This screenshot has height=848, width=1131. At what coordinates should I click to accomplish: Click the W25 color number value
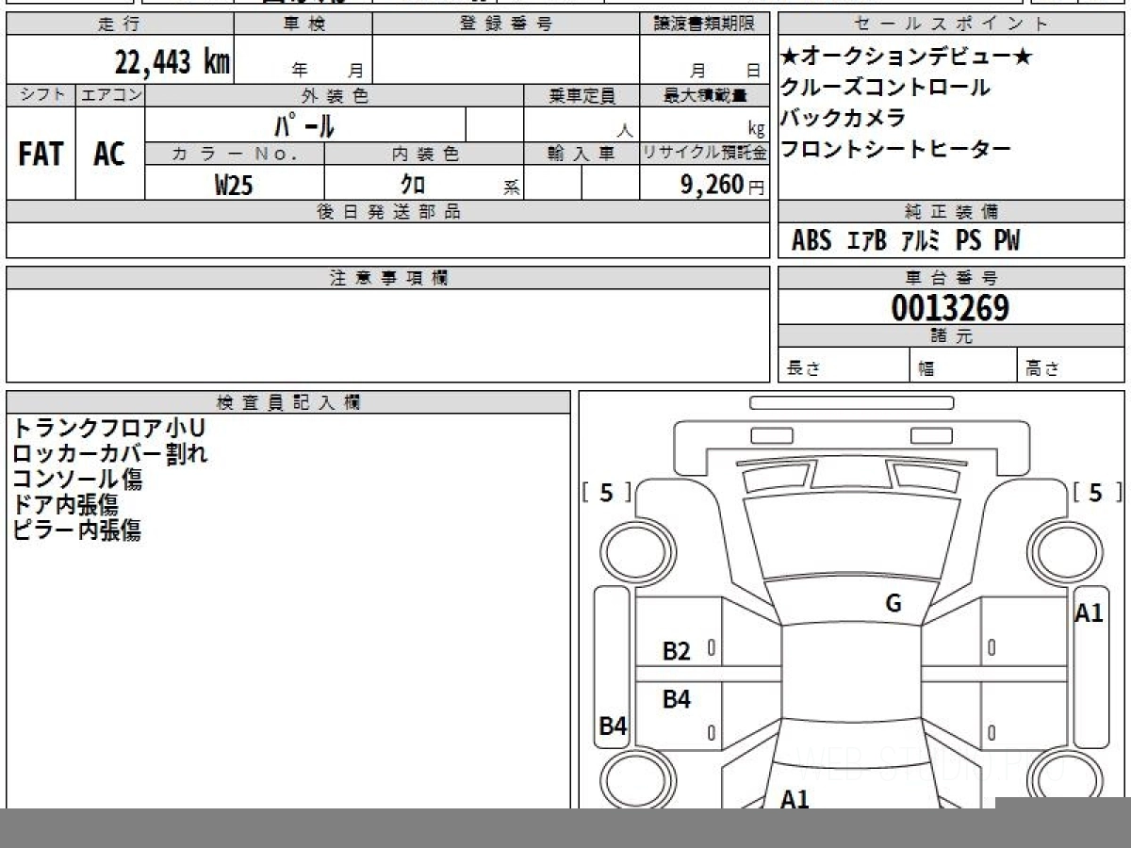[234, 186]
